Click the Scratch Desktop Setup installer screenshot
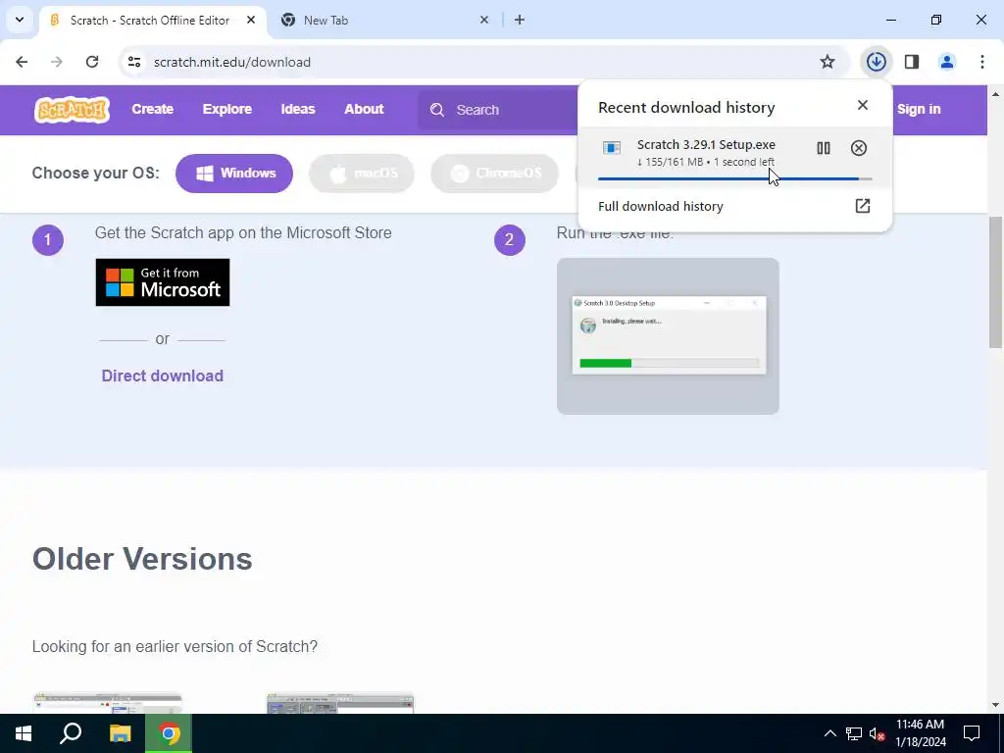1004x753 pixels. tap(668, 336)
